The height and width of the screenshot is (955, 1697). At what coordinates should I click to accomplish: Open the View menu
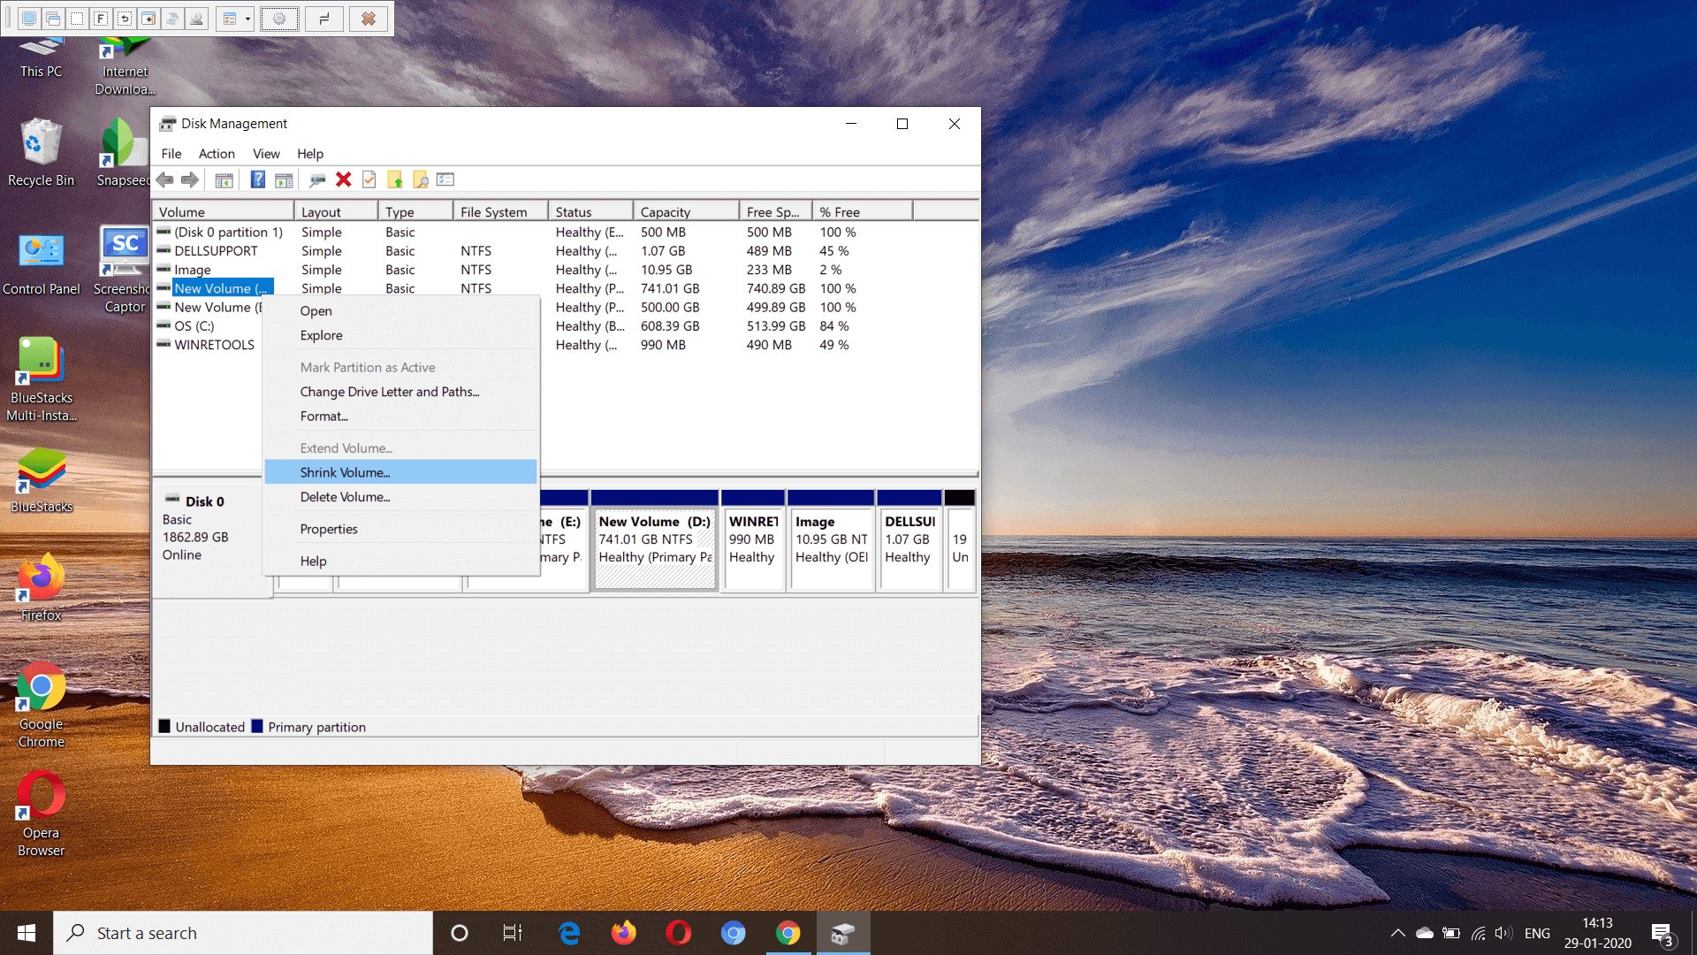266,154
